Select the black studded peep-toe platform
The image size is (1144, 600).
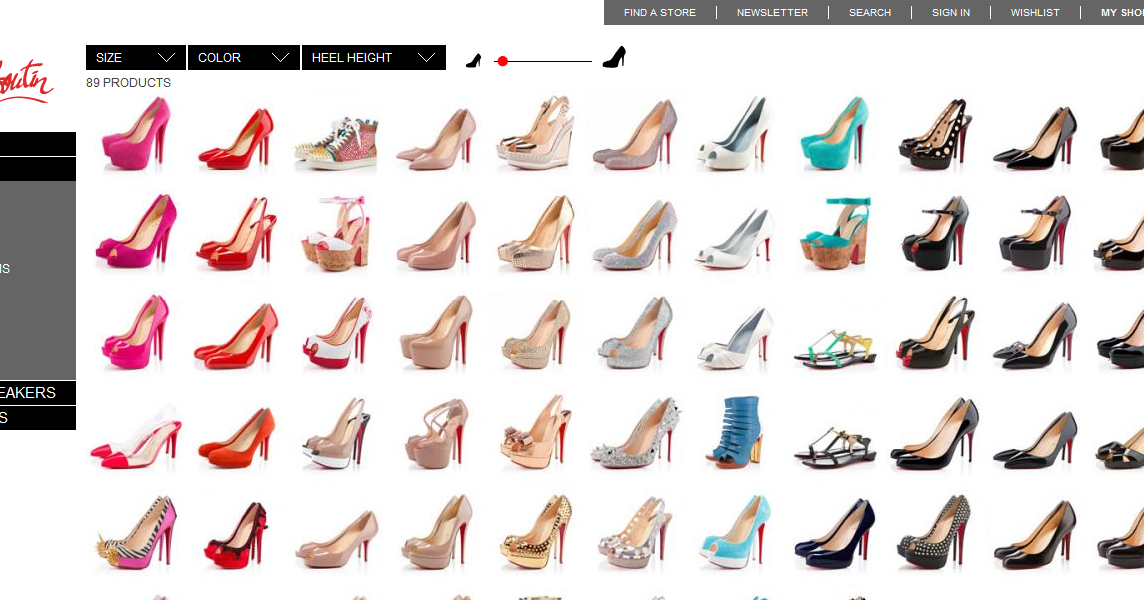coord(935,533)
